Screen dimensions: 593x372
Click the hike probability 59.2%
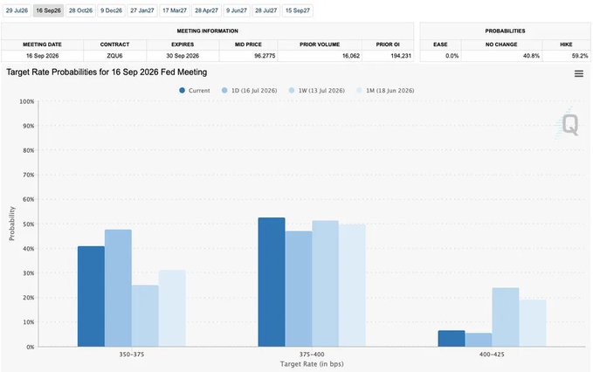point(580,56)
